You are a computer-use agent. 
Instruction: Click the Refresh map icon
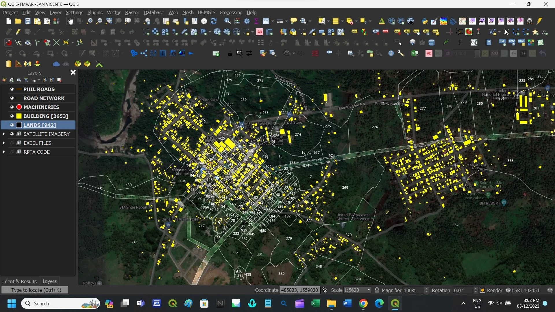click(x=214, y=21)
